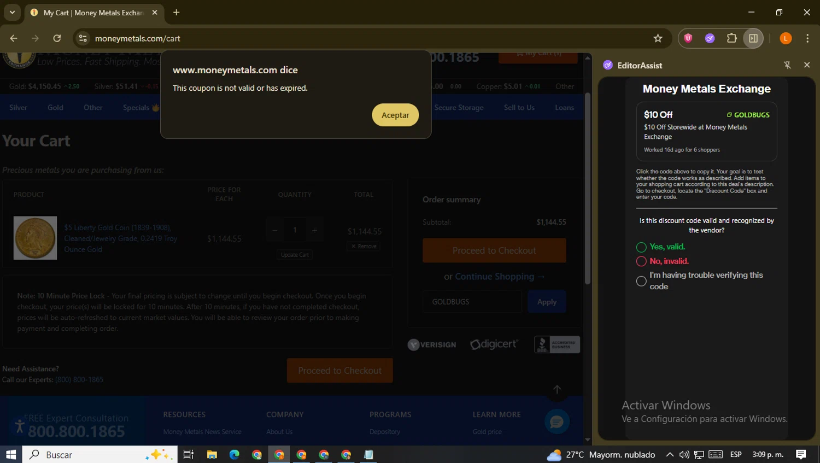
Task: Open the Extensions puzzle menu
Action: pos(731,38)
